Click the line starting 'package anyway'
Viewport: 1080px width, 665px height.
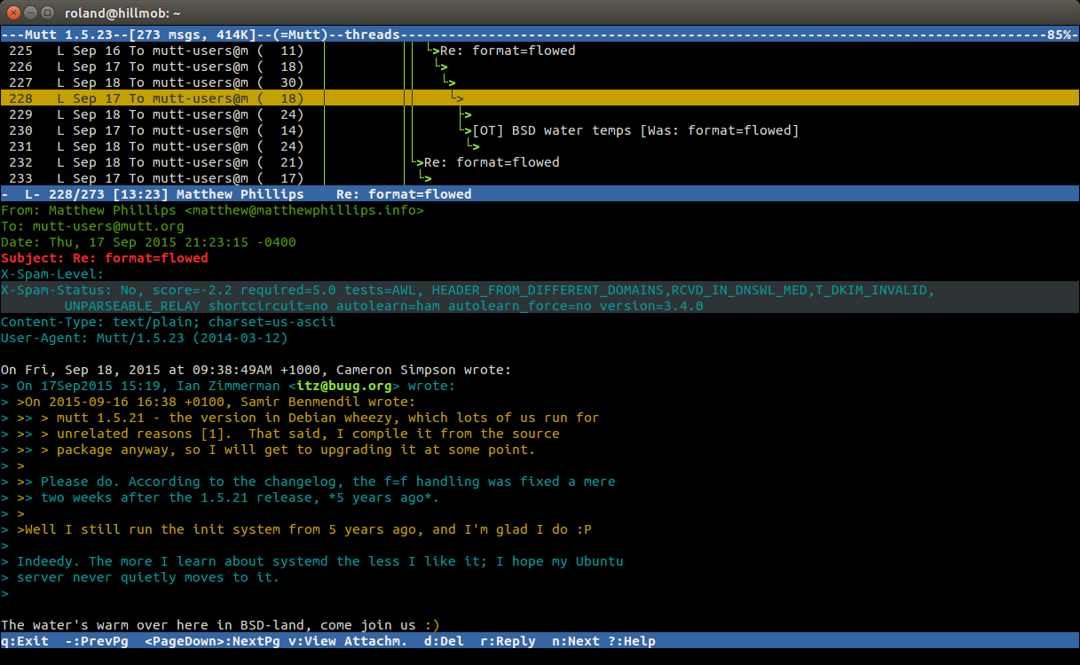click(x=268, y=450)
